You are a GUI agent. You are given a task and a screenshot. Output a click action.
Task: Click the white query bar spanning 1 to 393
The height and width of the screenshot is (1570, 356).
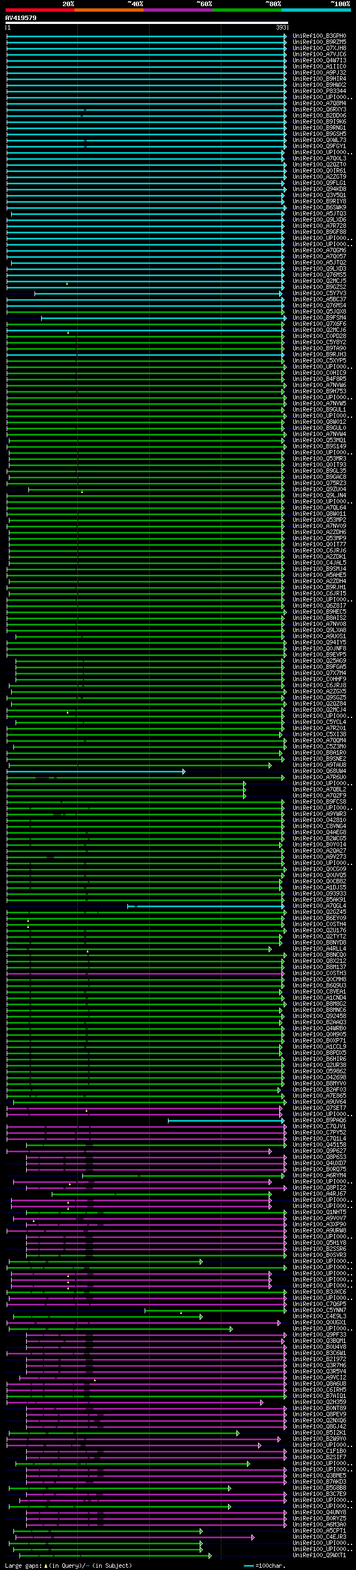[147, 22]
